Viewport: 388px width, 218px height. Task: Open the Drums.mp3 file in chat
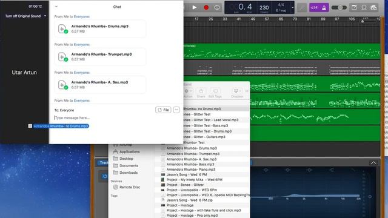tap(100, 28)
